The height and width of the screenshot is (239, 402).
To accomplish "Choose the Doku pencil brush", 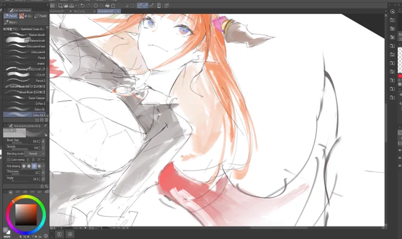I will point(25,52).
